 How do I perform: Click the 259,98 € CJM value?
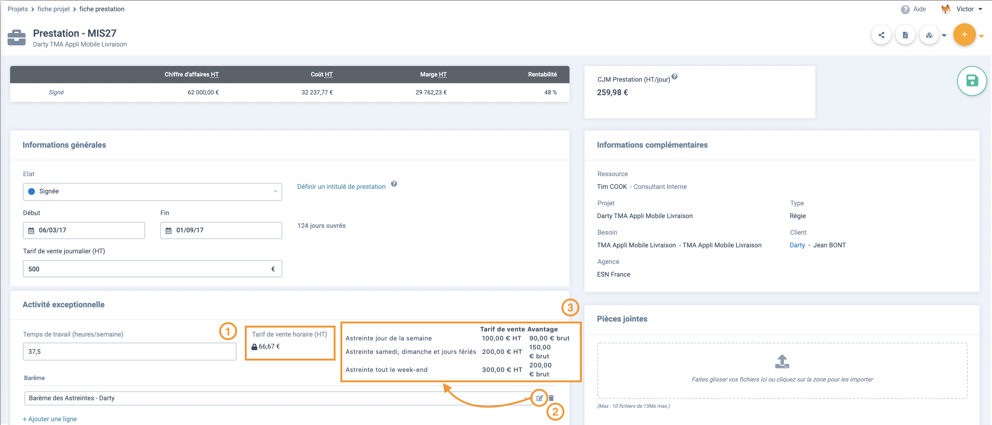point(612,93)
